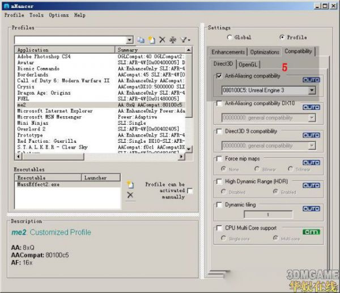
Task: Click the profile search text field
Action: pos(70,40)
